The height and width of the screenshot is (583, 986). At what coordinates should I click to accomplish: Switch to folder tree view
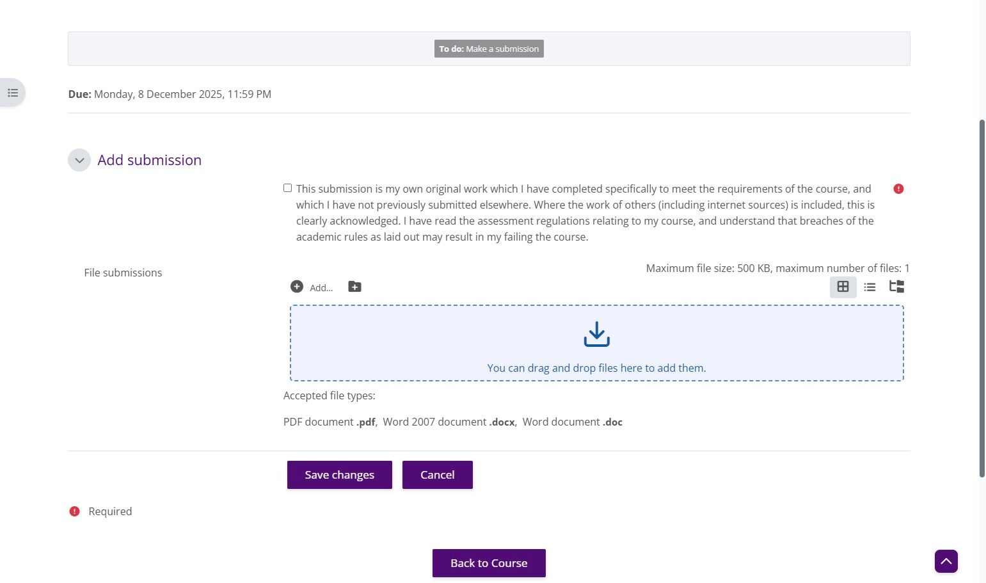coord(896,287)
